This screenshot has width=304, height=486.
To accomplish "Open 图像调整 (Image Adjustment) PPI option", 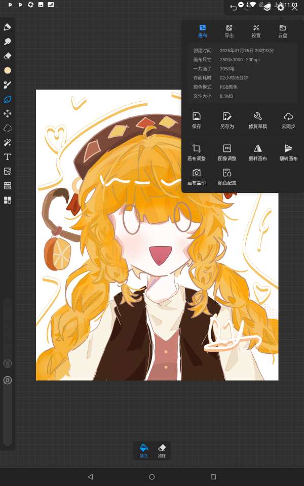I will click(227, 152).
